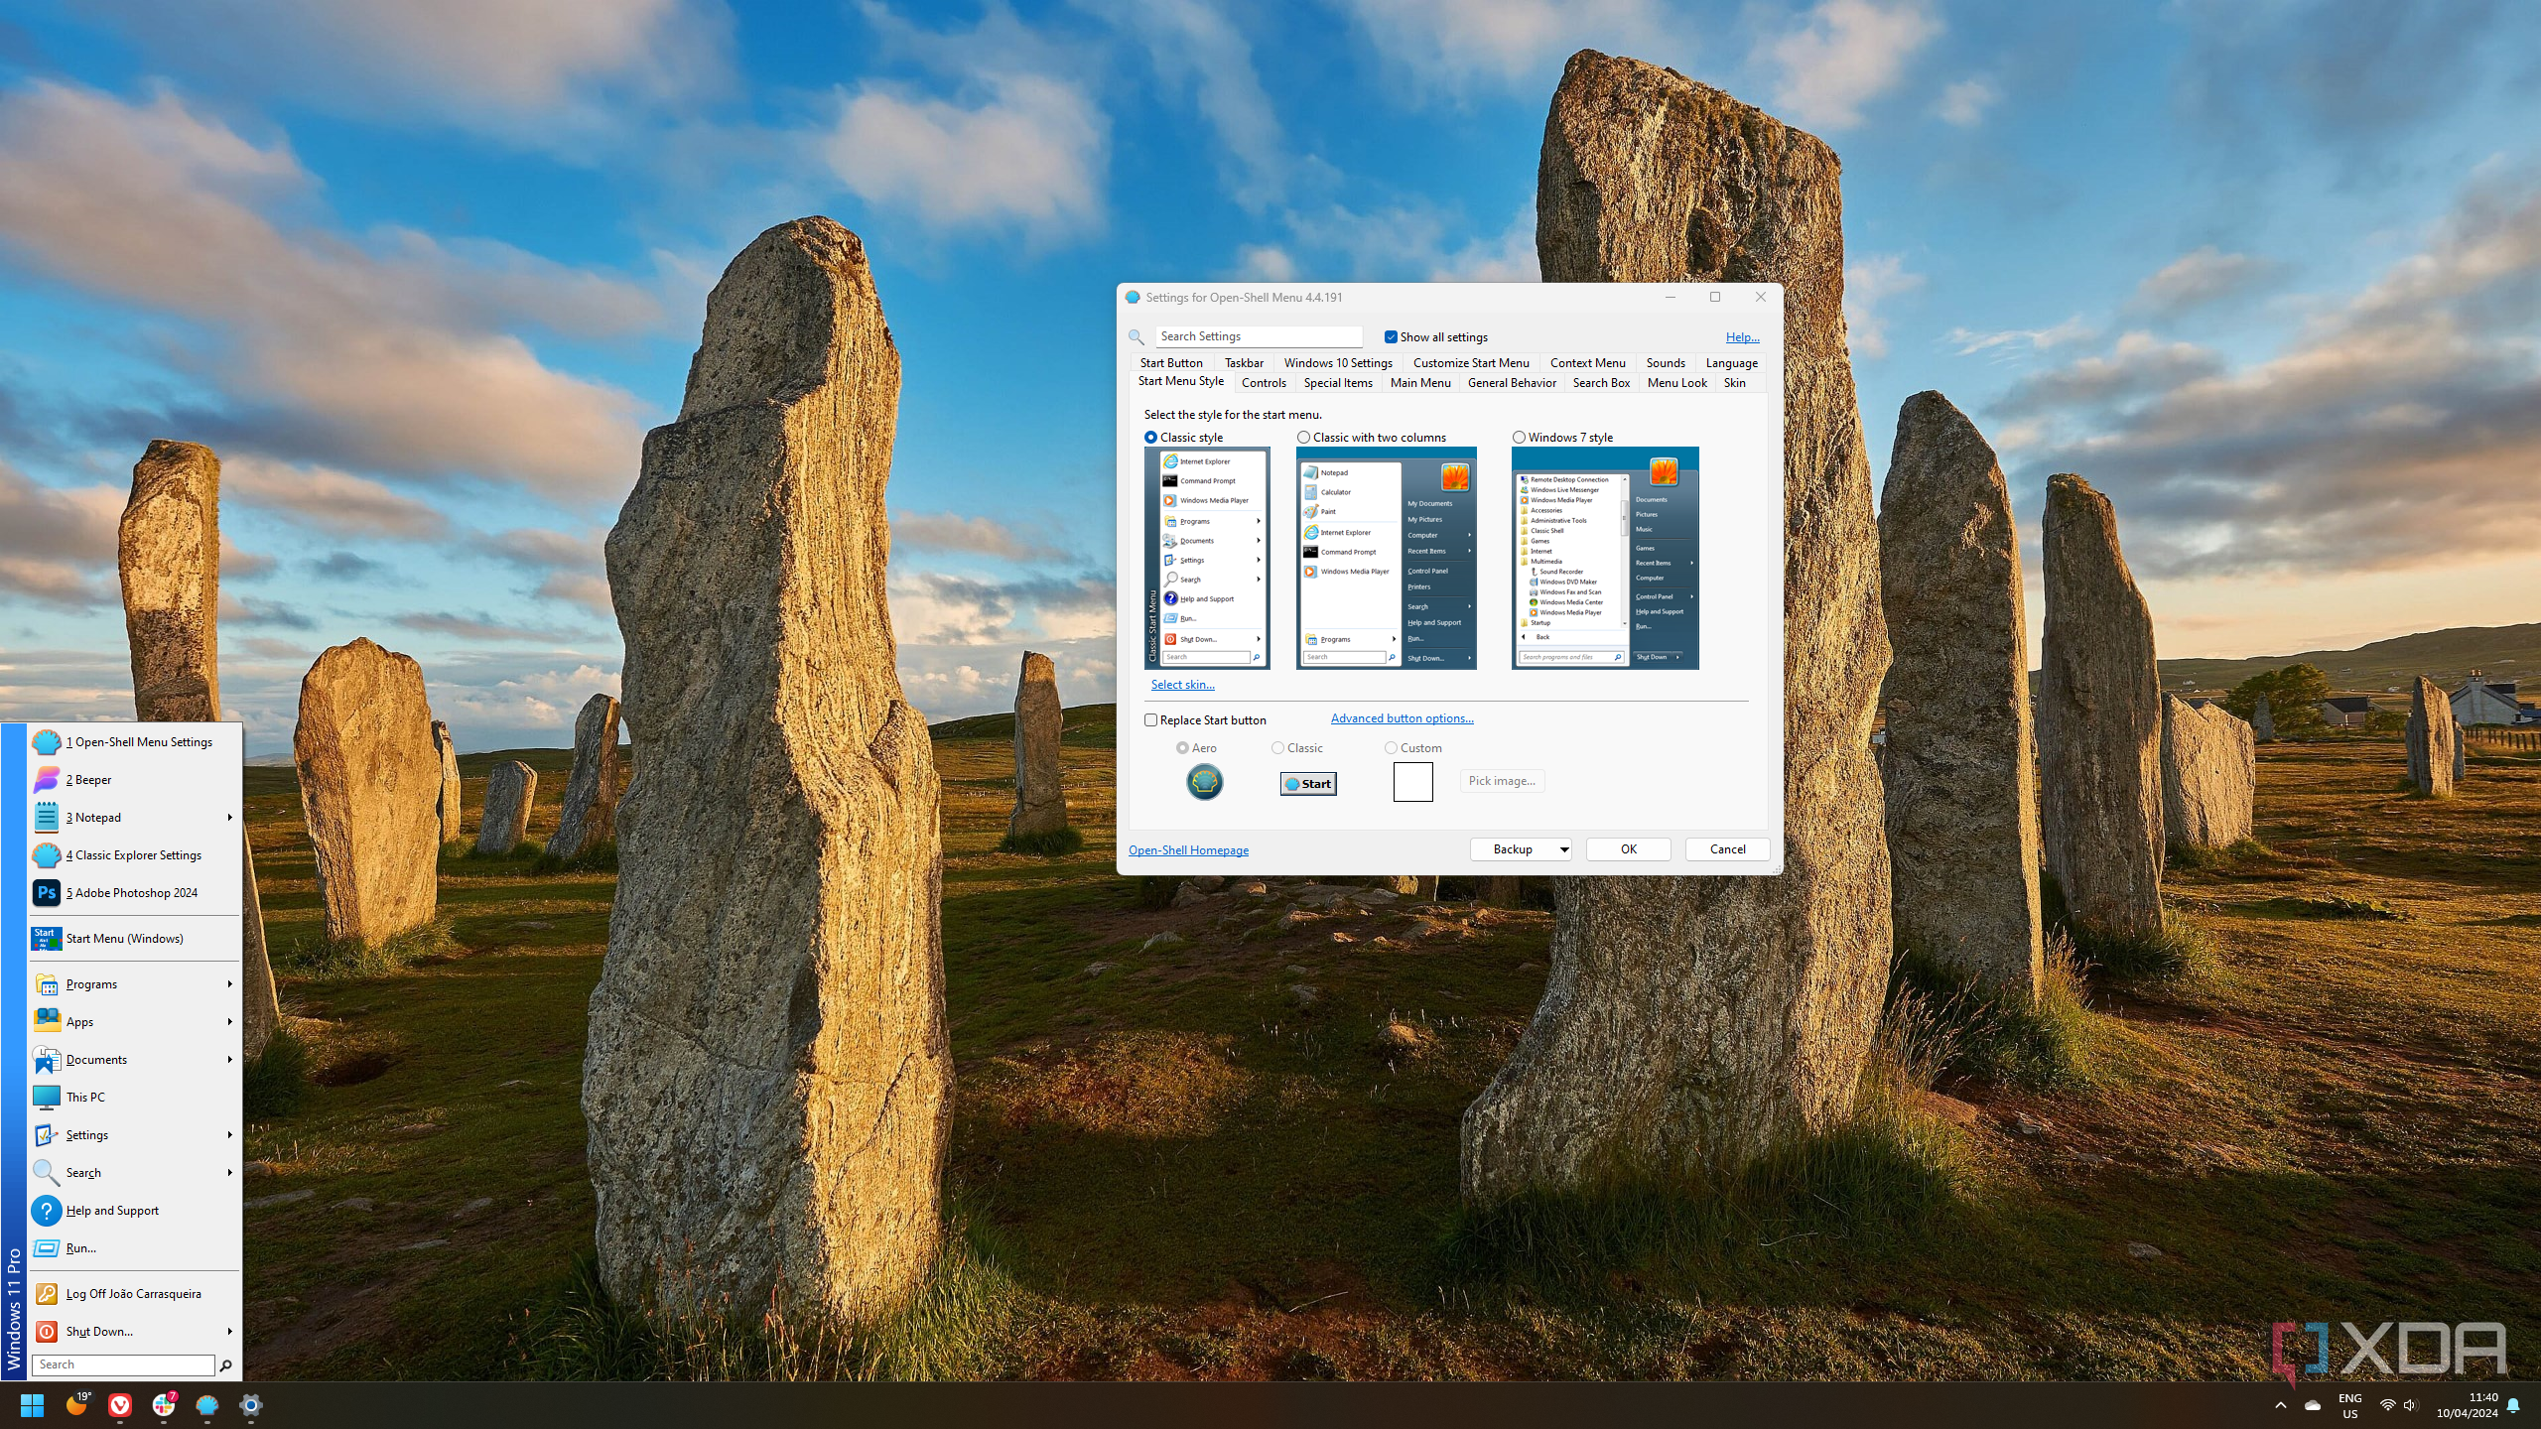Toggle the Show all settings checkbox
The height and width of the screenshot is (1429, 2541).
[x=1391, y=337]
